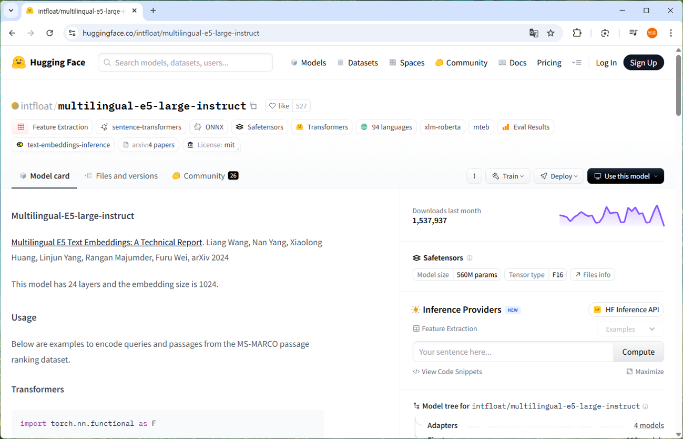Go forward in browser history
The image size is (683, 439).
pos(30,33)
